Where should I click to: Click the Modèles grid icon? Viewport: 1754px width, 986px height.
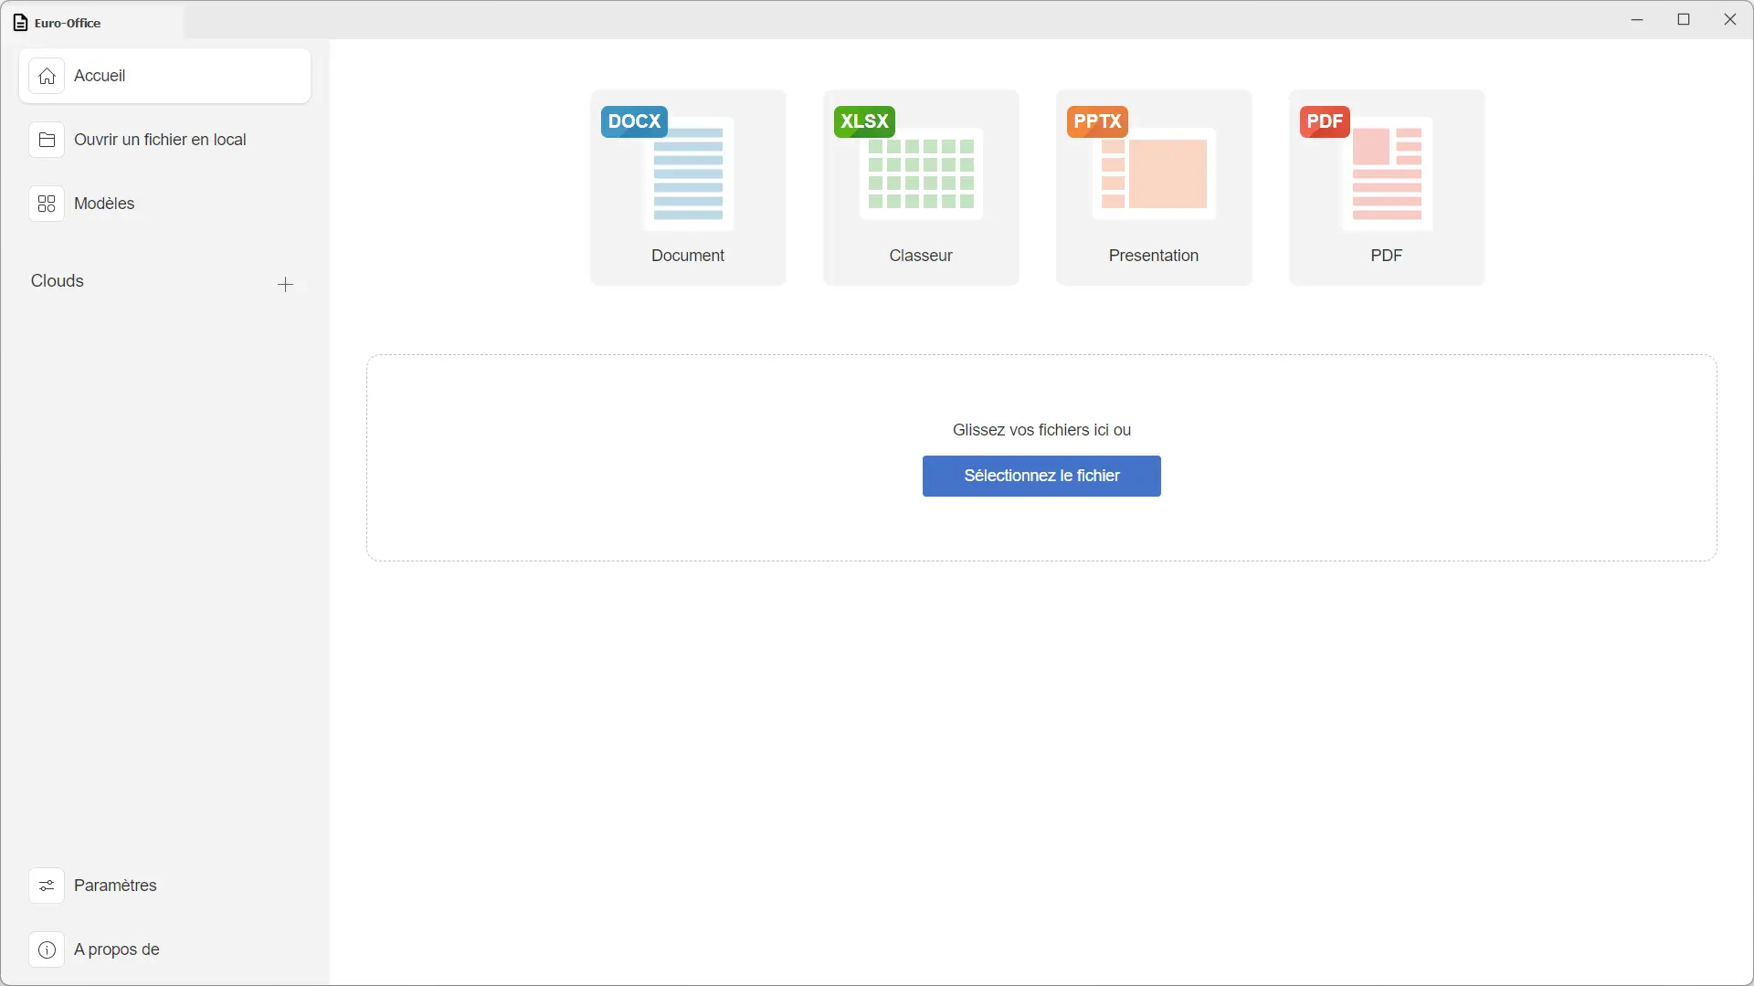47,204
